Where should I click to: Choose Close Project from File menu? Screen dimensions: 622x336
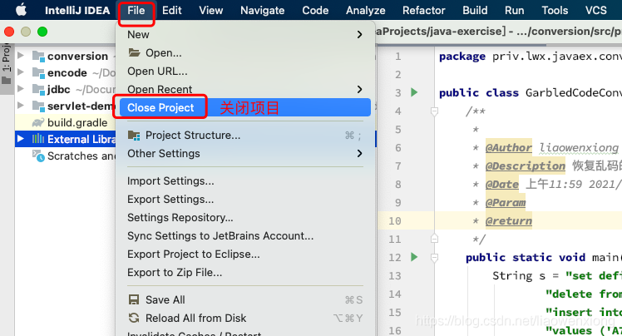coord(245,107)
